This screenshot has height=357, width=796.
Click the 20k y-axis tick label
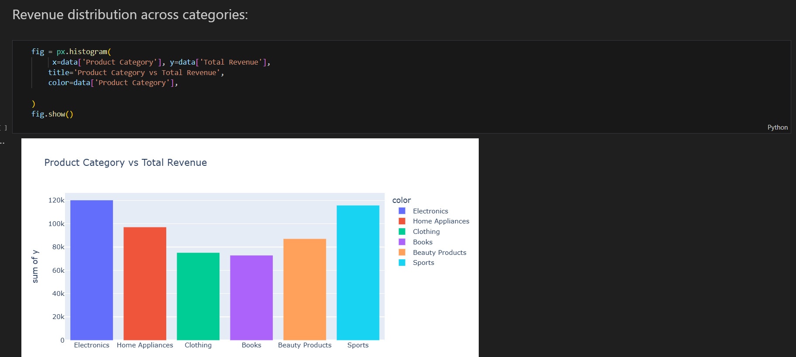(x=58, y=317)
